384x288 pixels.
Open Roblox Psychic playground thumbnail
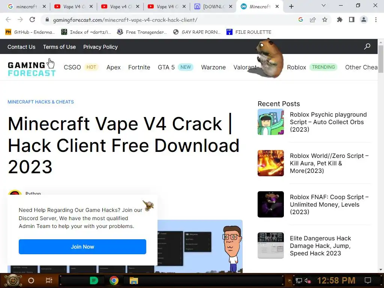pyautogui.click(x=271, y=122)
